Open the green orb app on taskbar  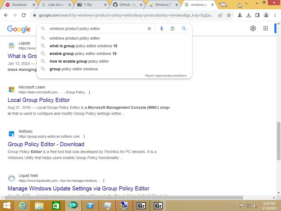(x=73, y=206)
